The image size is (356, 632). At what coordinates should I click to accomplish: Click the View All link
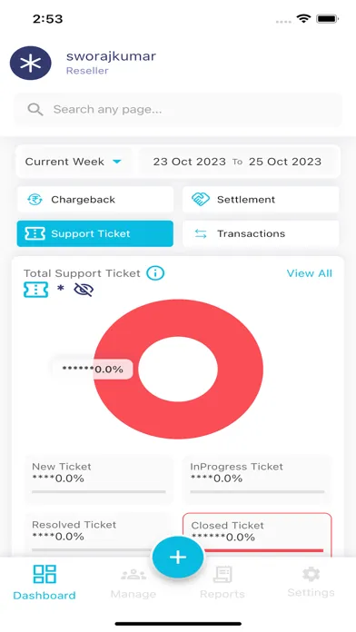(x=310, y=273)
